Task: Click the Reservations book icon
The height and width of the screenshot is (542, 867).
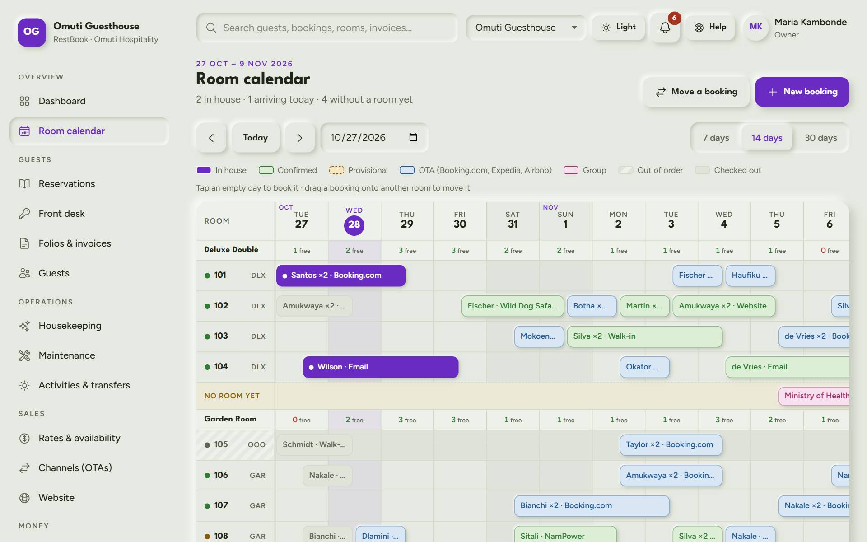Action: pyautogui.click(x=24, y=184)
